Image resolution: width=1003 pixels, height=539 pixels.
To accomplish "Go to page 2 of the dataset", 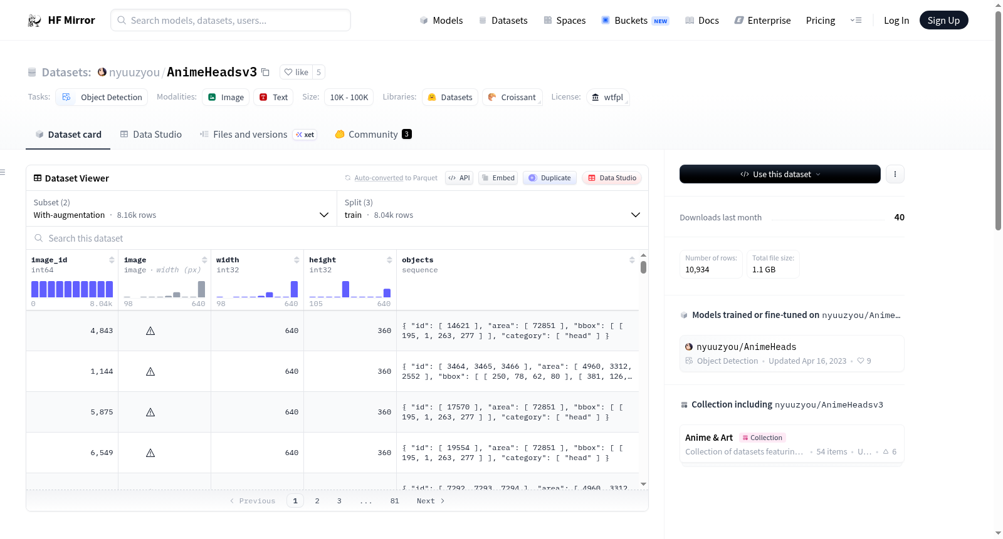I will pyautogui.click(x=317, y=501).
